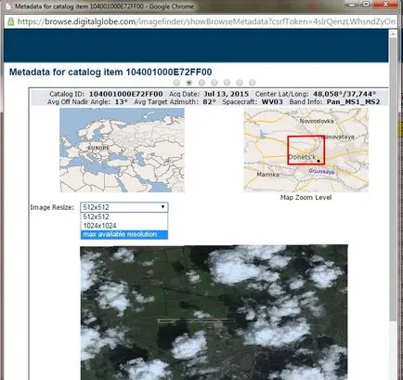Screen dimensions: 403x380
Task: Click the green padlock security icon
Action: click(11, 21)
